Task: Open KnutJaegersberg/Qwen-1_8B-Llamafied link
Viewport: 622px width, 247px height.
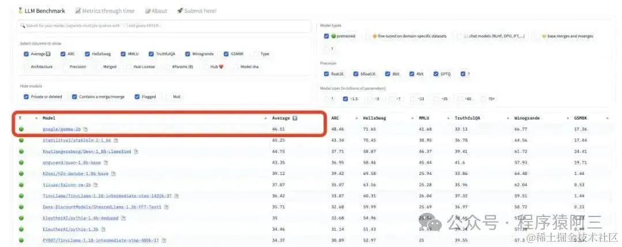Action: coord(87,151)
